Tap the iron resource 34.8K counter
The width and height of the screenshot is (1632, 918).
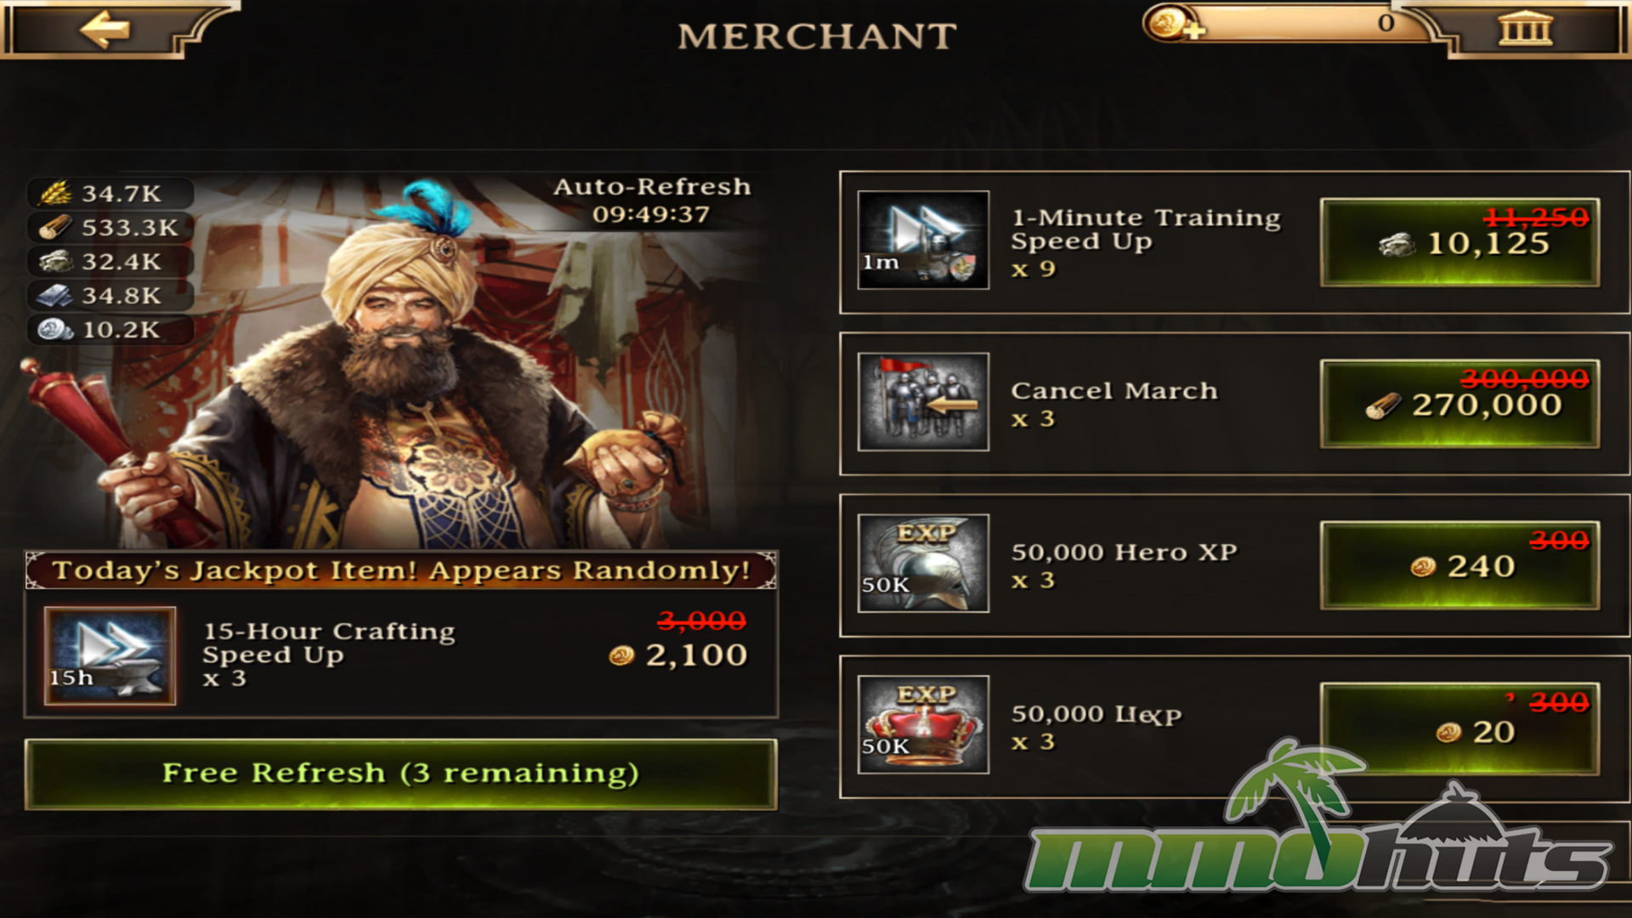110,296
